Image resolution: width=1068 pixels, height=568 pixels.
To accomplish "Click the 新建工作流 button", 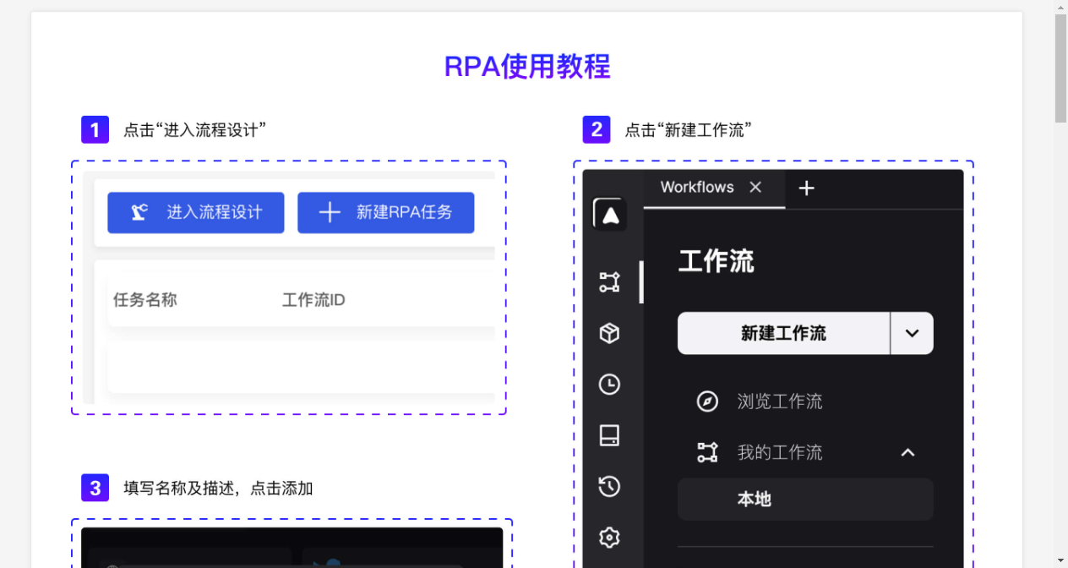I will click(x=783, y=333).
